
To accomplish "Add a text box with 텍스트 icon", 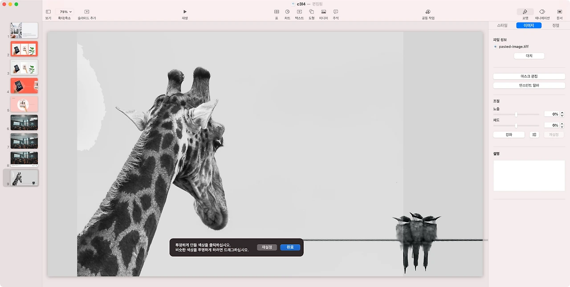I will [299, 12].
